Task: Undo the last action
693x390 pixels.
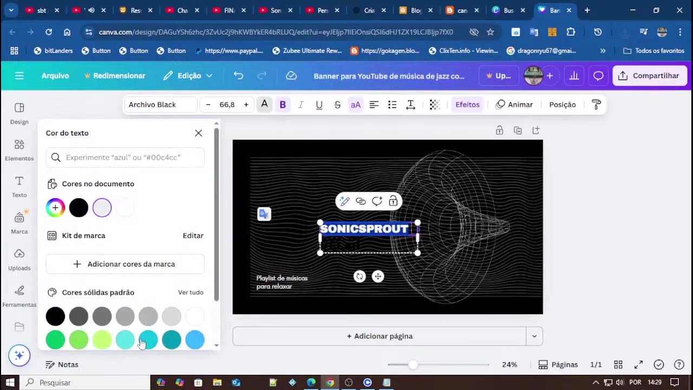Action: tap(238, 76)
